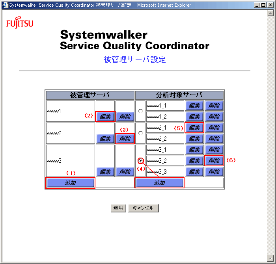Click 削除 for managed server www2
The width and height of the screenshot is (276, 264).
(x=125, y=139)
